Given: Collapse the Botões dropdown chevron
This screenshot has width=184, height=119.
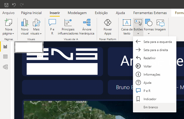Looking at the screenshot, I should pos(138,34).
